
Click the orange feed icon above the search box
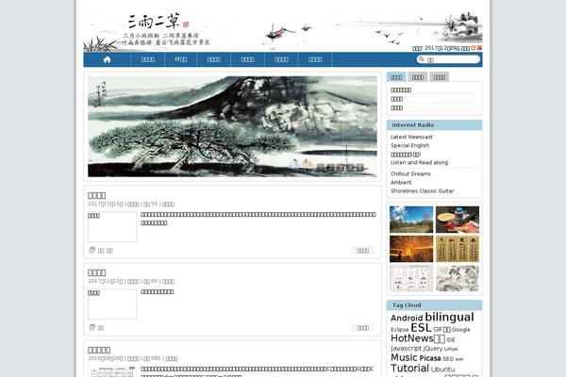(x=474, y=48)
